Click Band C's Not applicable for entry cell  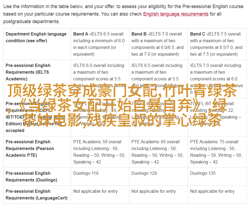[212, 191]
